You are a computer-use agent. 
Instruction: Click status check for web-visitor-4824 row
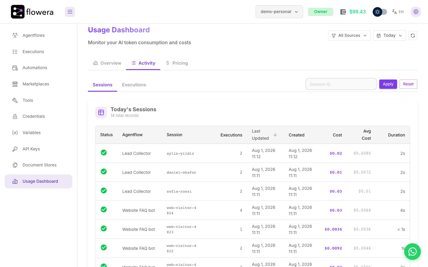pos(104,209)
